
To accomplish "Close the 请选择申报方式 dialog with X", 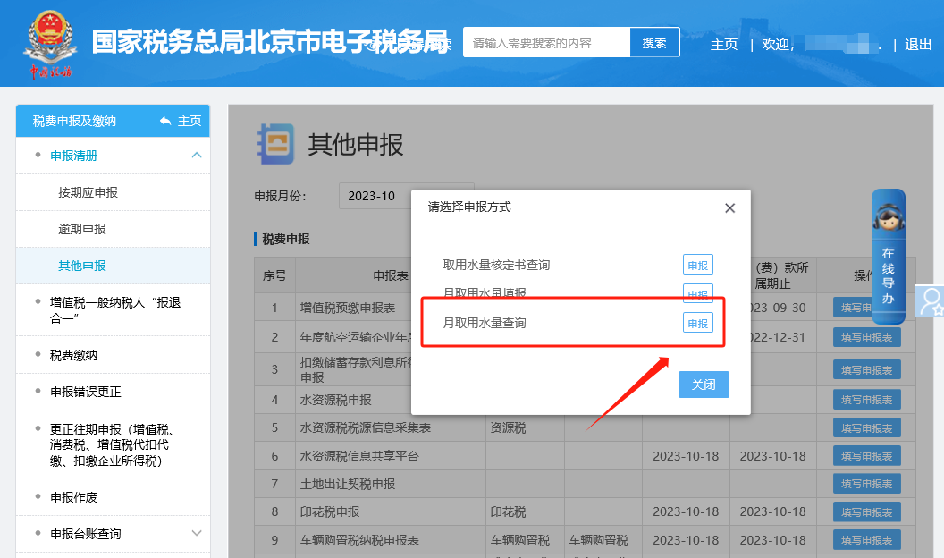I will pyautogui.click(x=729, y=207).
